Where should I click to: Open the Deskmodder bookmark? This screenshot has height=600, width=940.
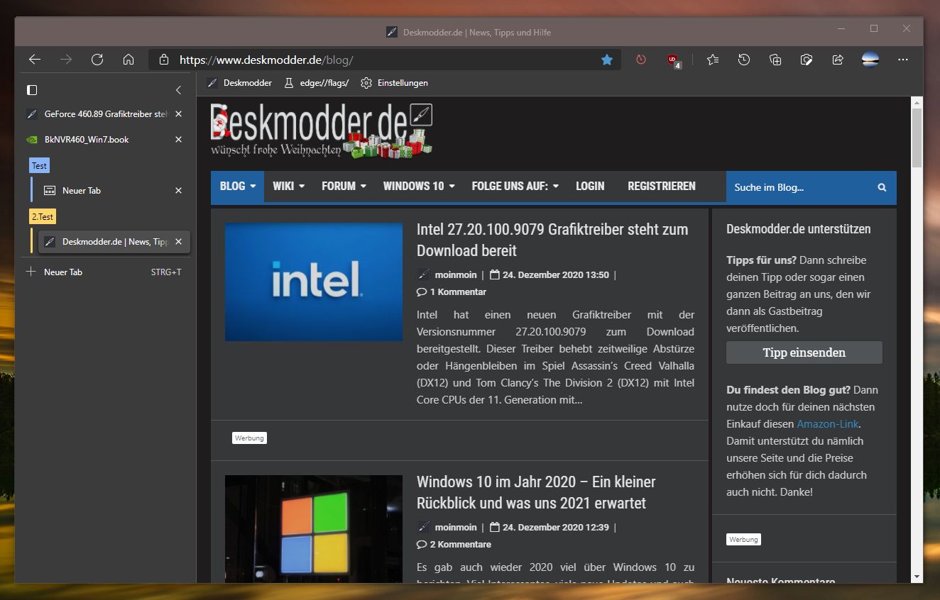coord(239,83)
